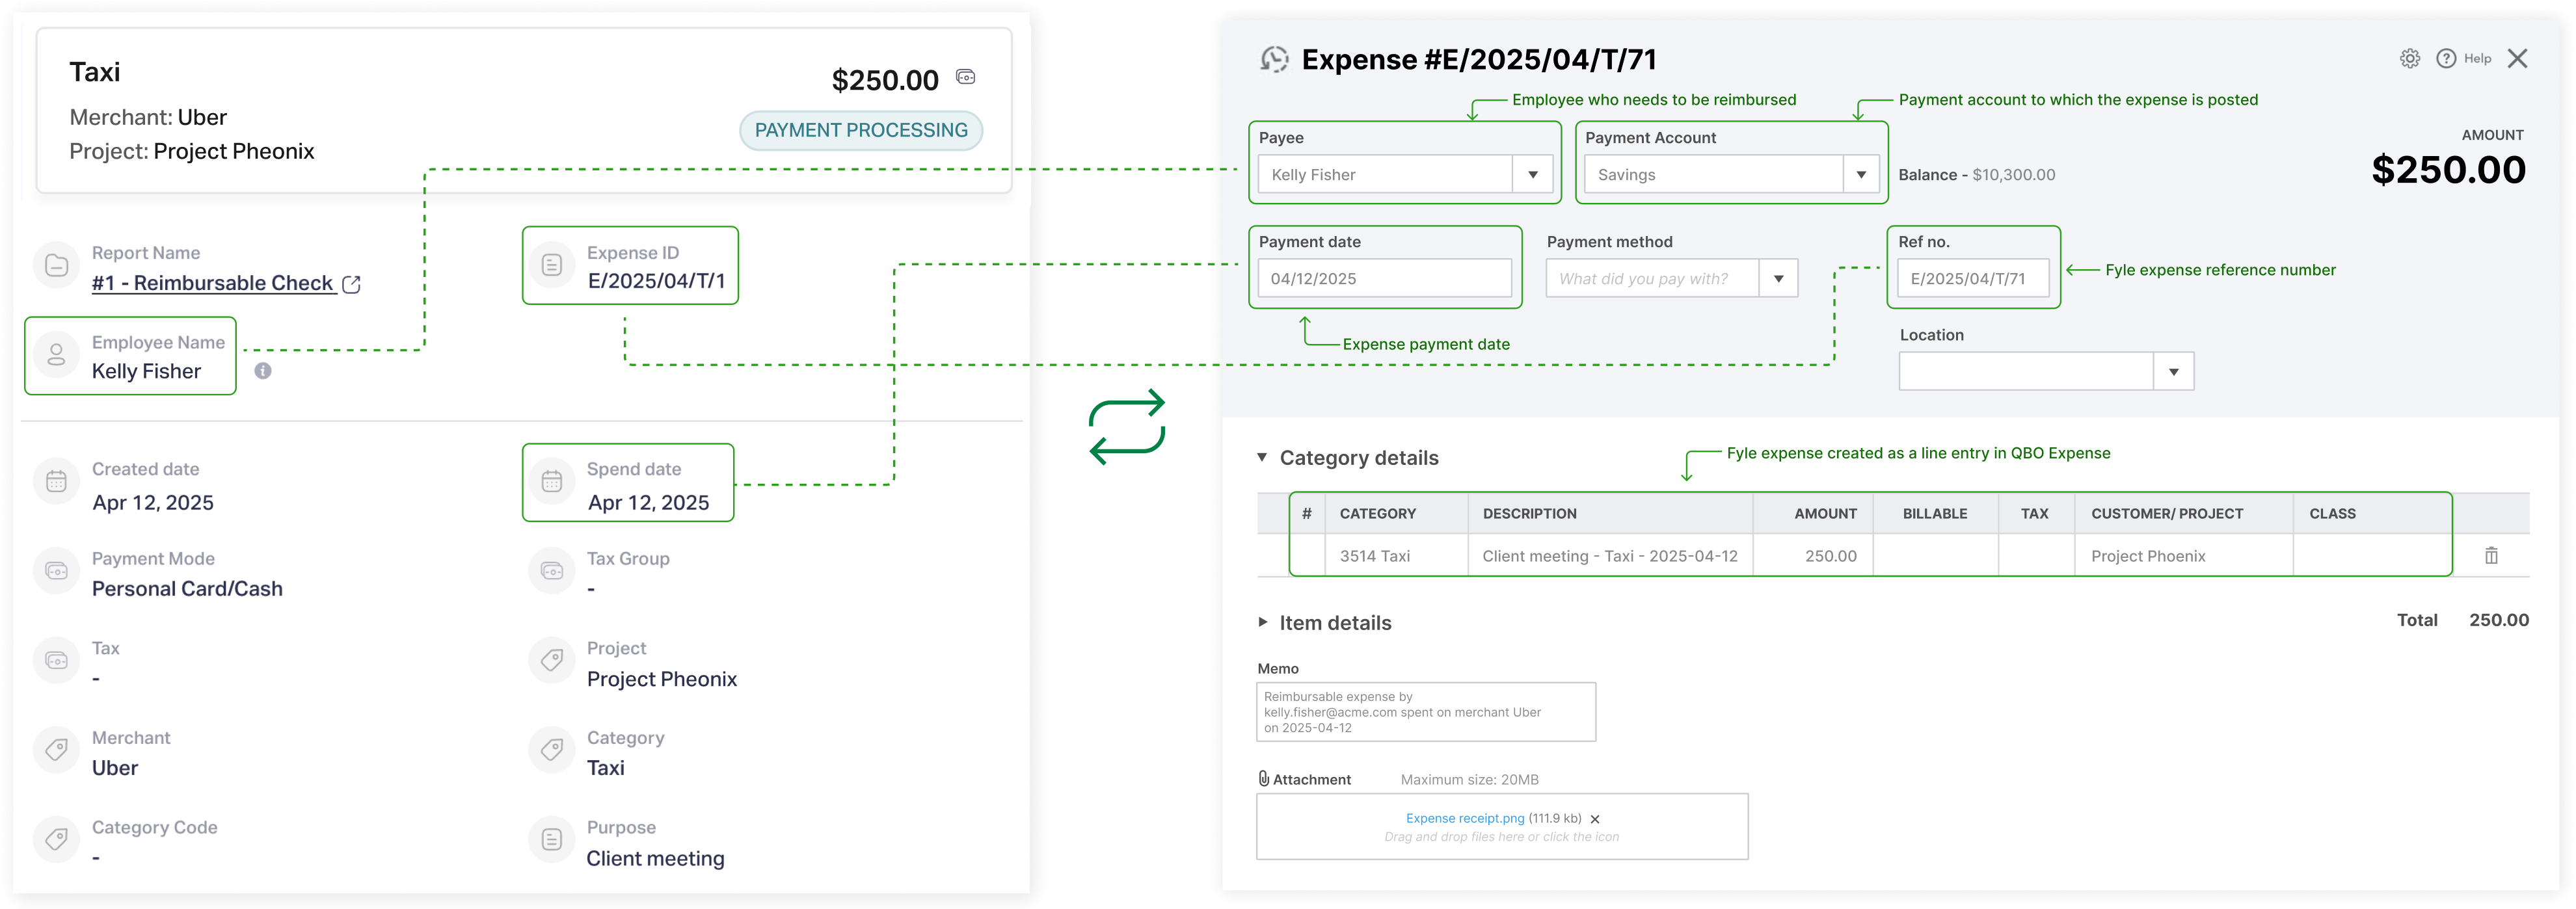Open settings gear on the Expense panel
This screenshot has height=909, width=2576.
pyautogui.click(x=2410, y=58)
